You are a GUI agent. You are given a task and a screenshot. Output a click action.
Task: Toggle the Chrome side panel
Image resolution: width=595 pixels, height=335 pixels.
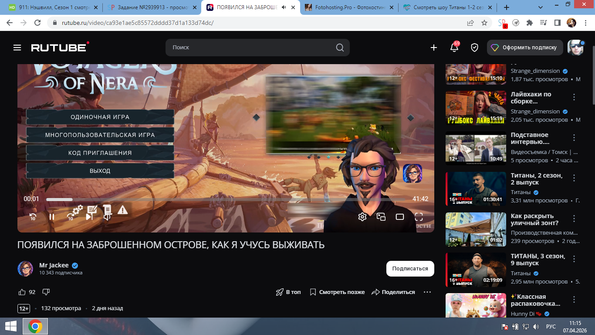pos(557,23)
